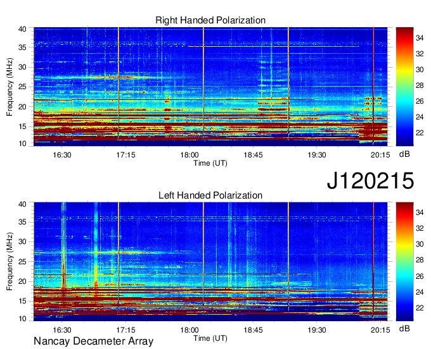Screen dimensions: 431x349
Task: Click the Left Handed Polarization colorbar
Action: pyautogui.click(x=404, y=262)
